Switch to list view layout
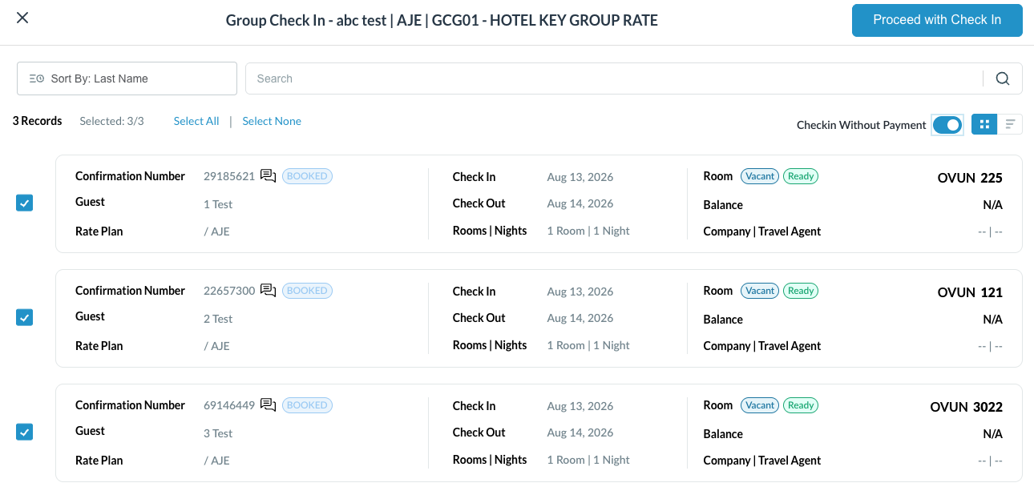 1010,124
